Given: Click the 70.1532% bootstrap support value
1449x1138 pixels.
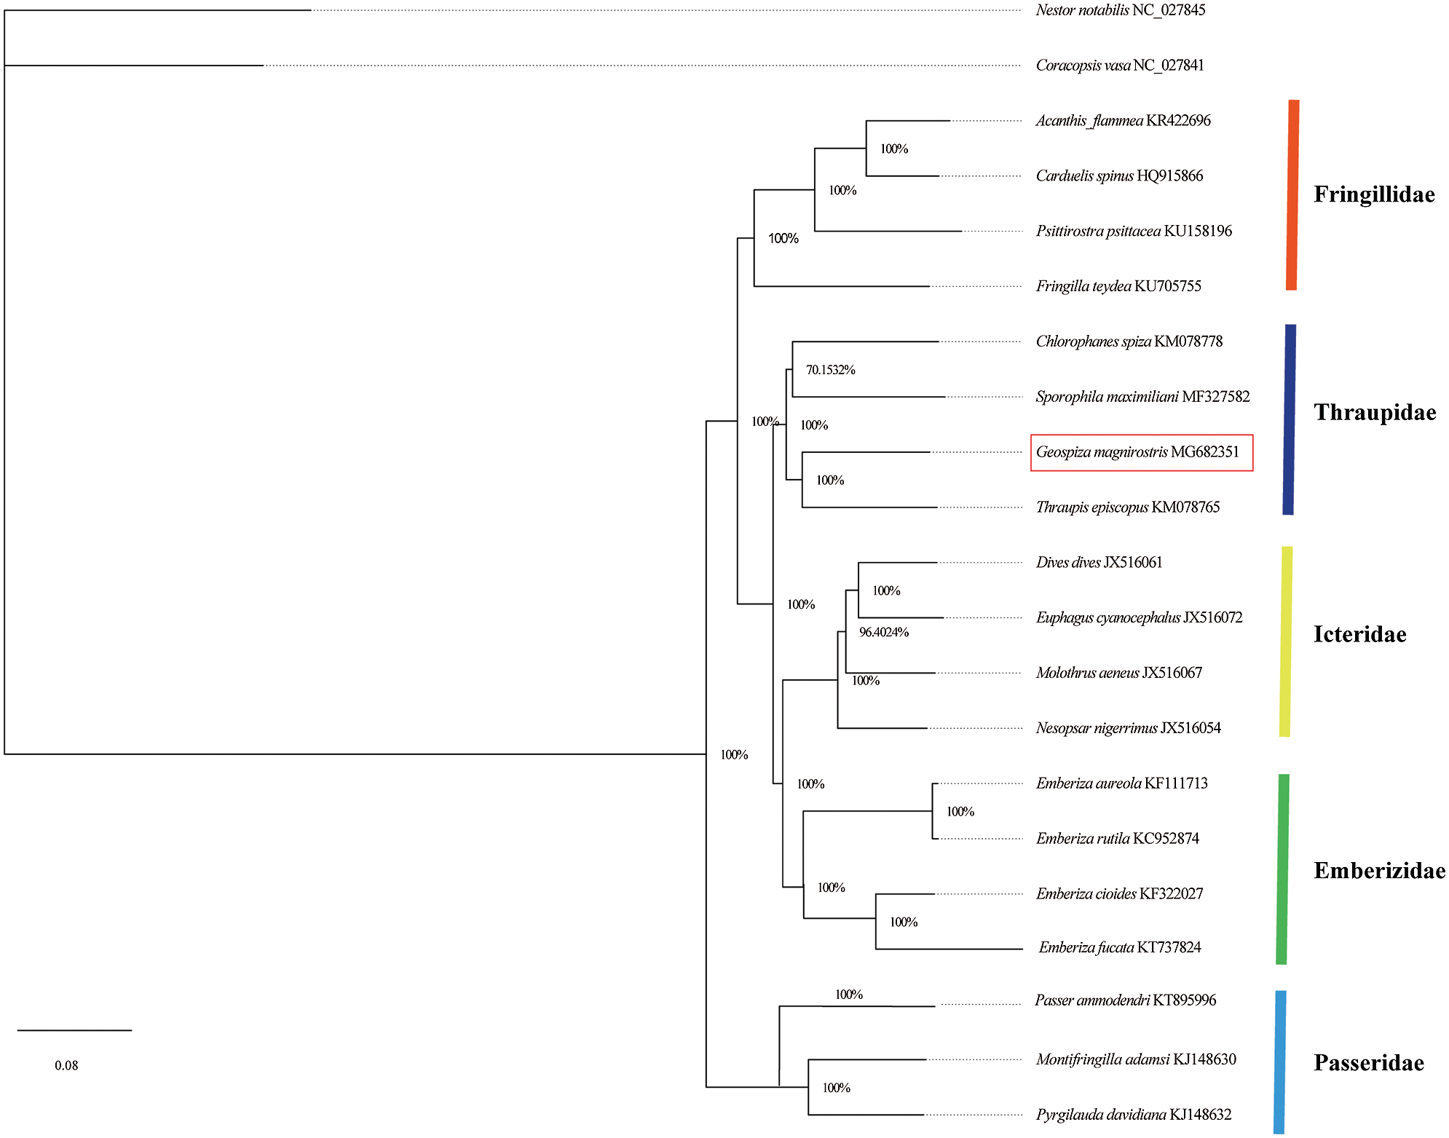Looking at the screenshot, I should coord(830,370).
